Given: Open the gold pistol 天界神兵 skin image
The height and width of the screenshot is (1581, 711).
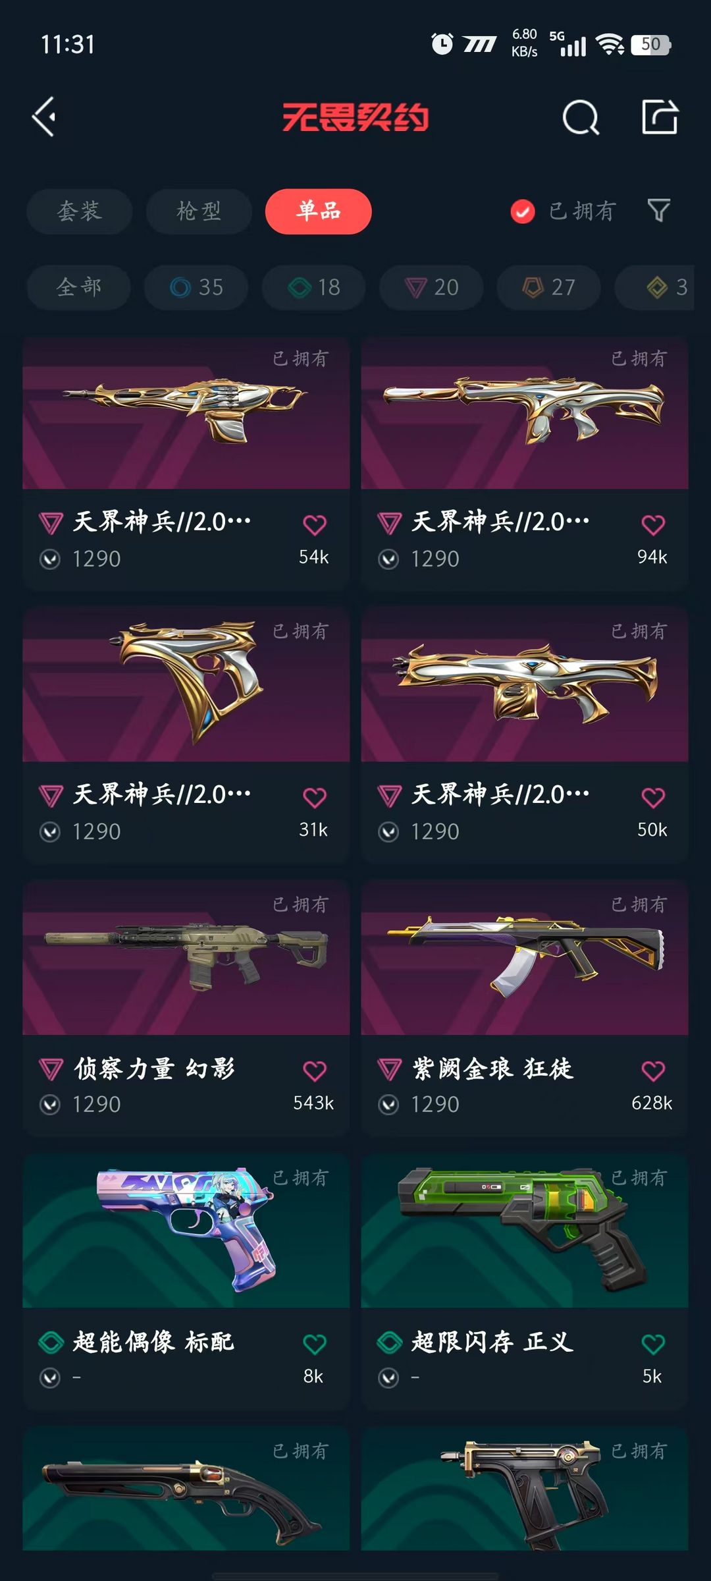Looking at the screenshot, I should (x=186, y=685).
